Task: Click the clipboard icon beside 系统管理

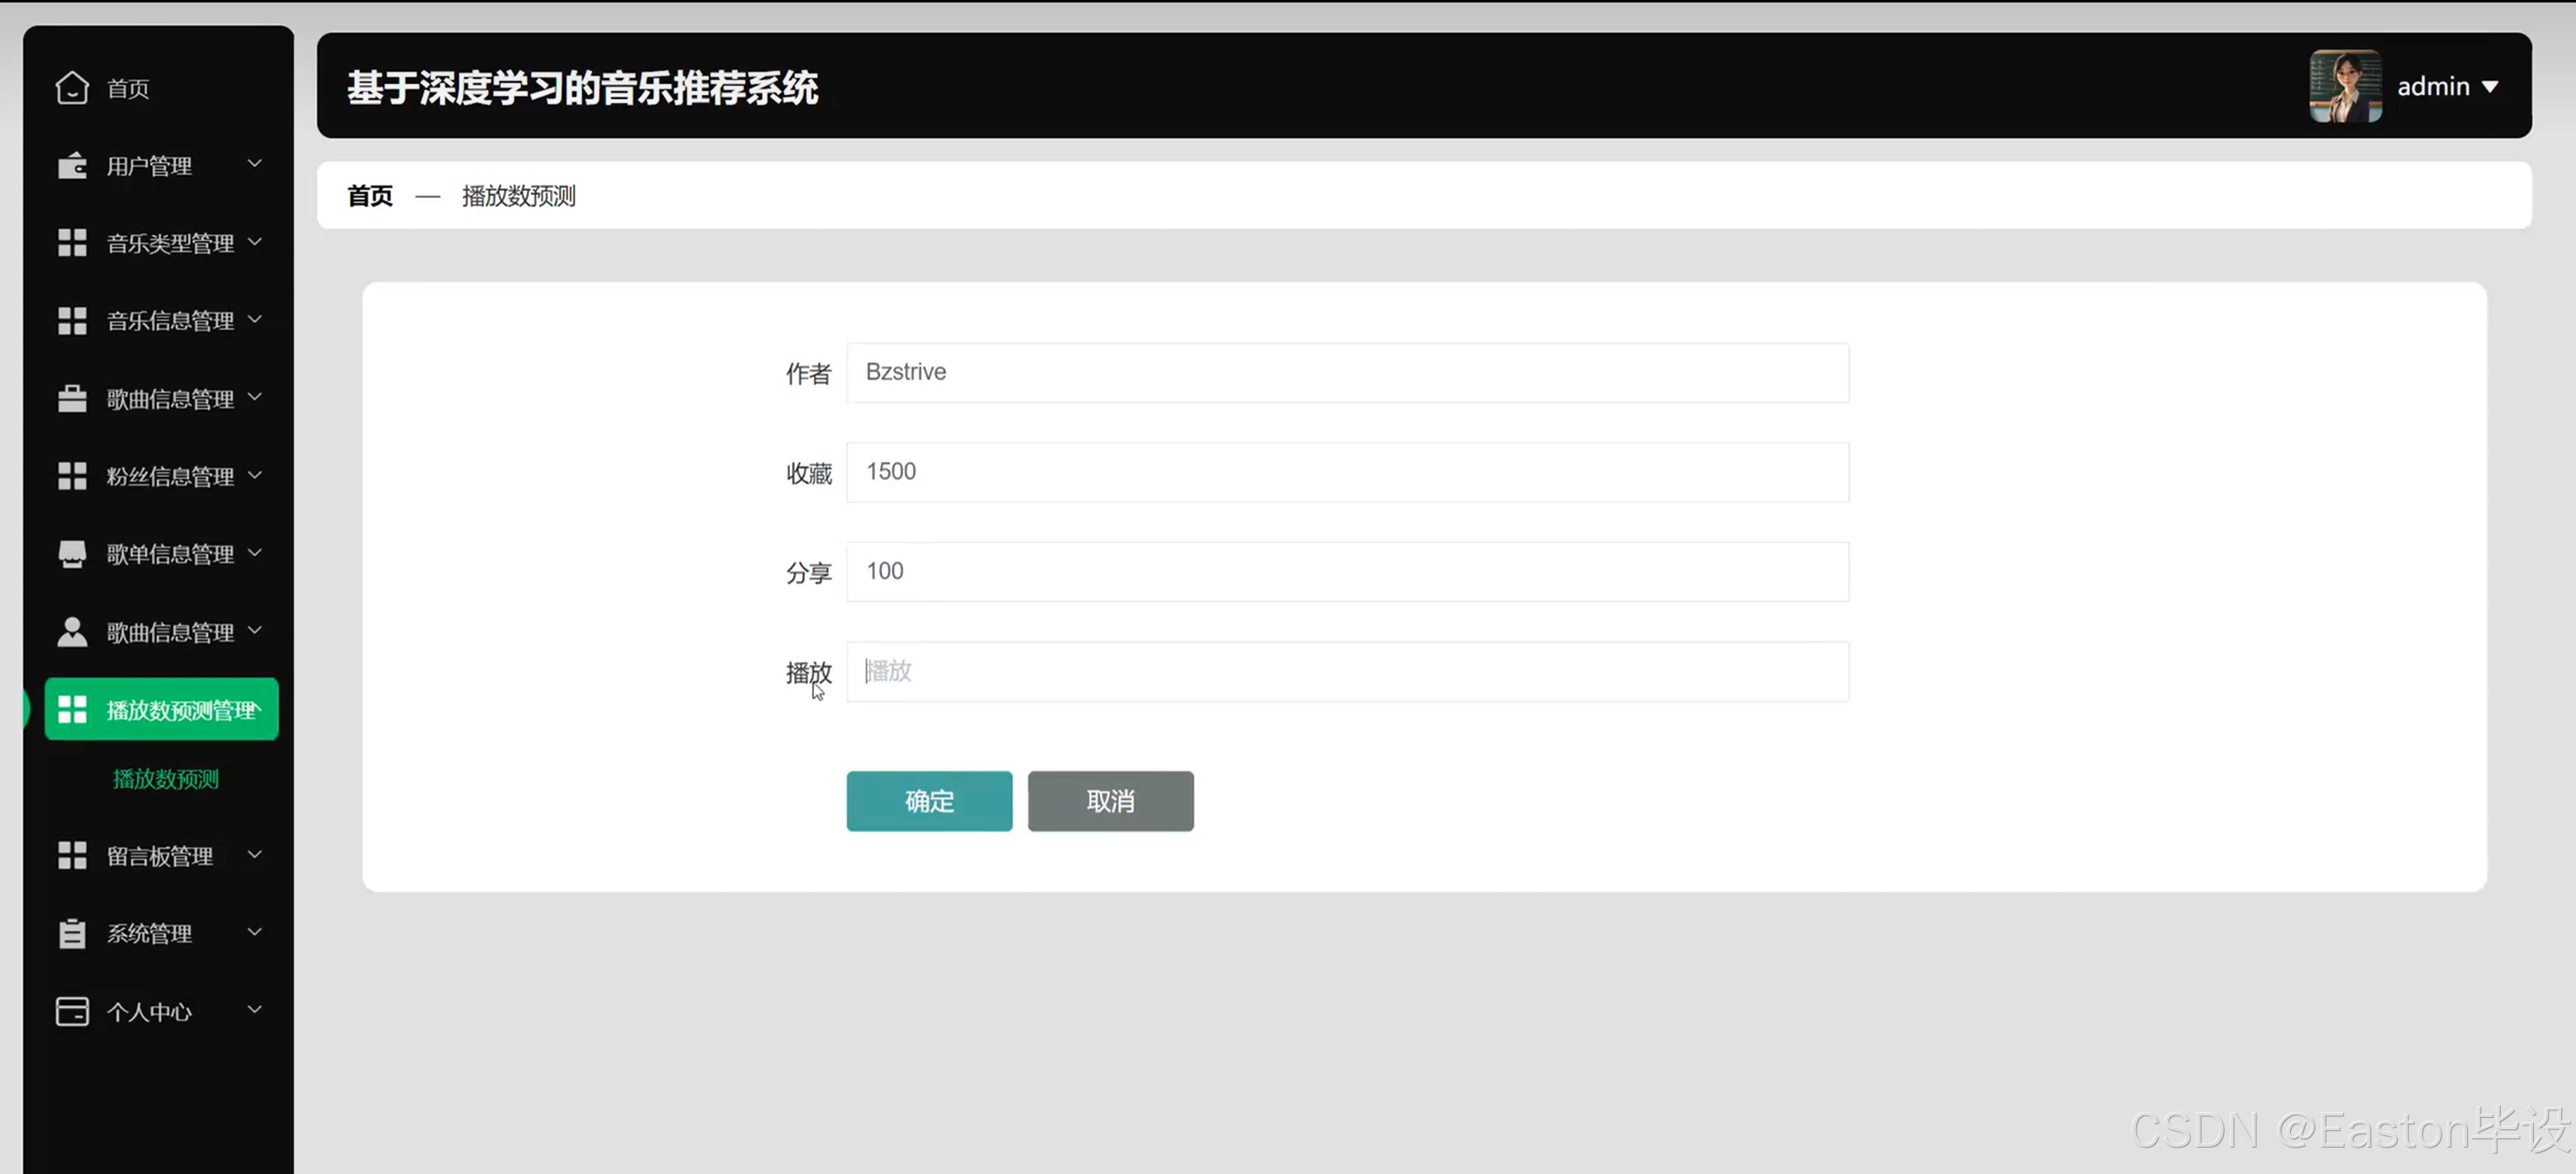Action: point(72,933)
